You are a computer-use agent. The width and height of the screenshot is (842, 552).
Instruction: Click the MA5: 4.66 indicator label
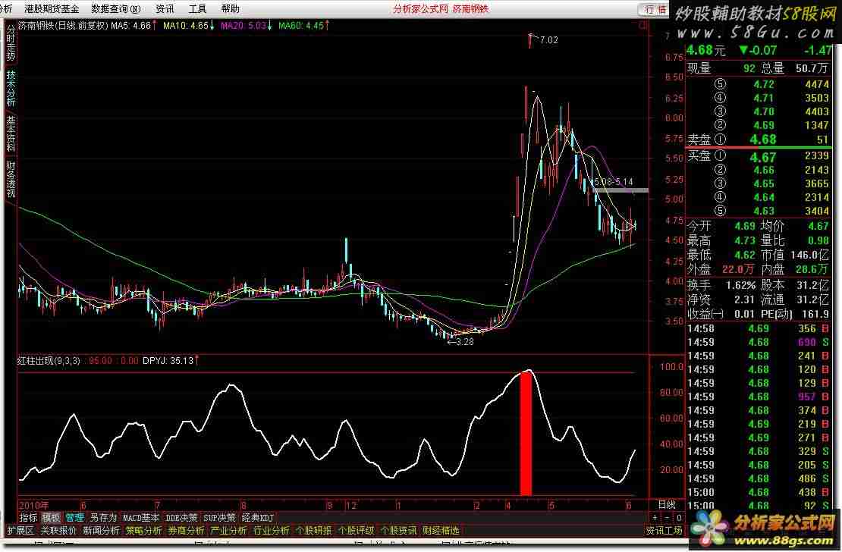point(134,25)
